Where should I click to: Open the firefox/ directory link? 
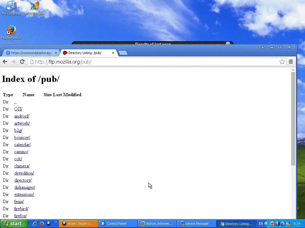click(x=21, y=216)
